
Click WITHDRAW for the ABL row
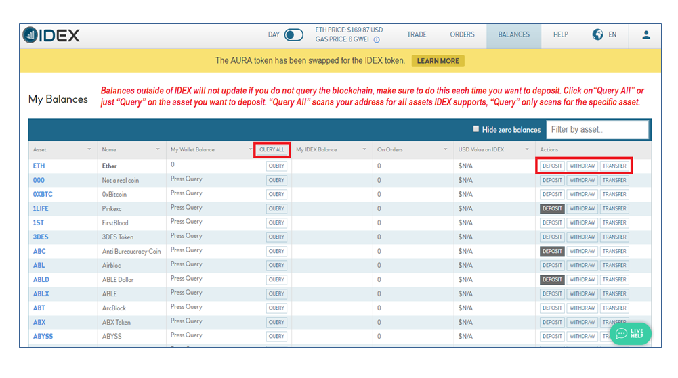582,265
